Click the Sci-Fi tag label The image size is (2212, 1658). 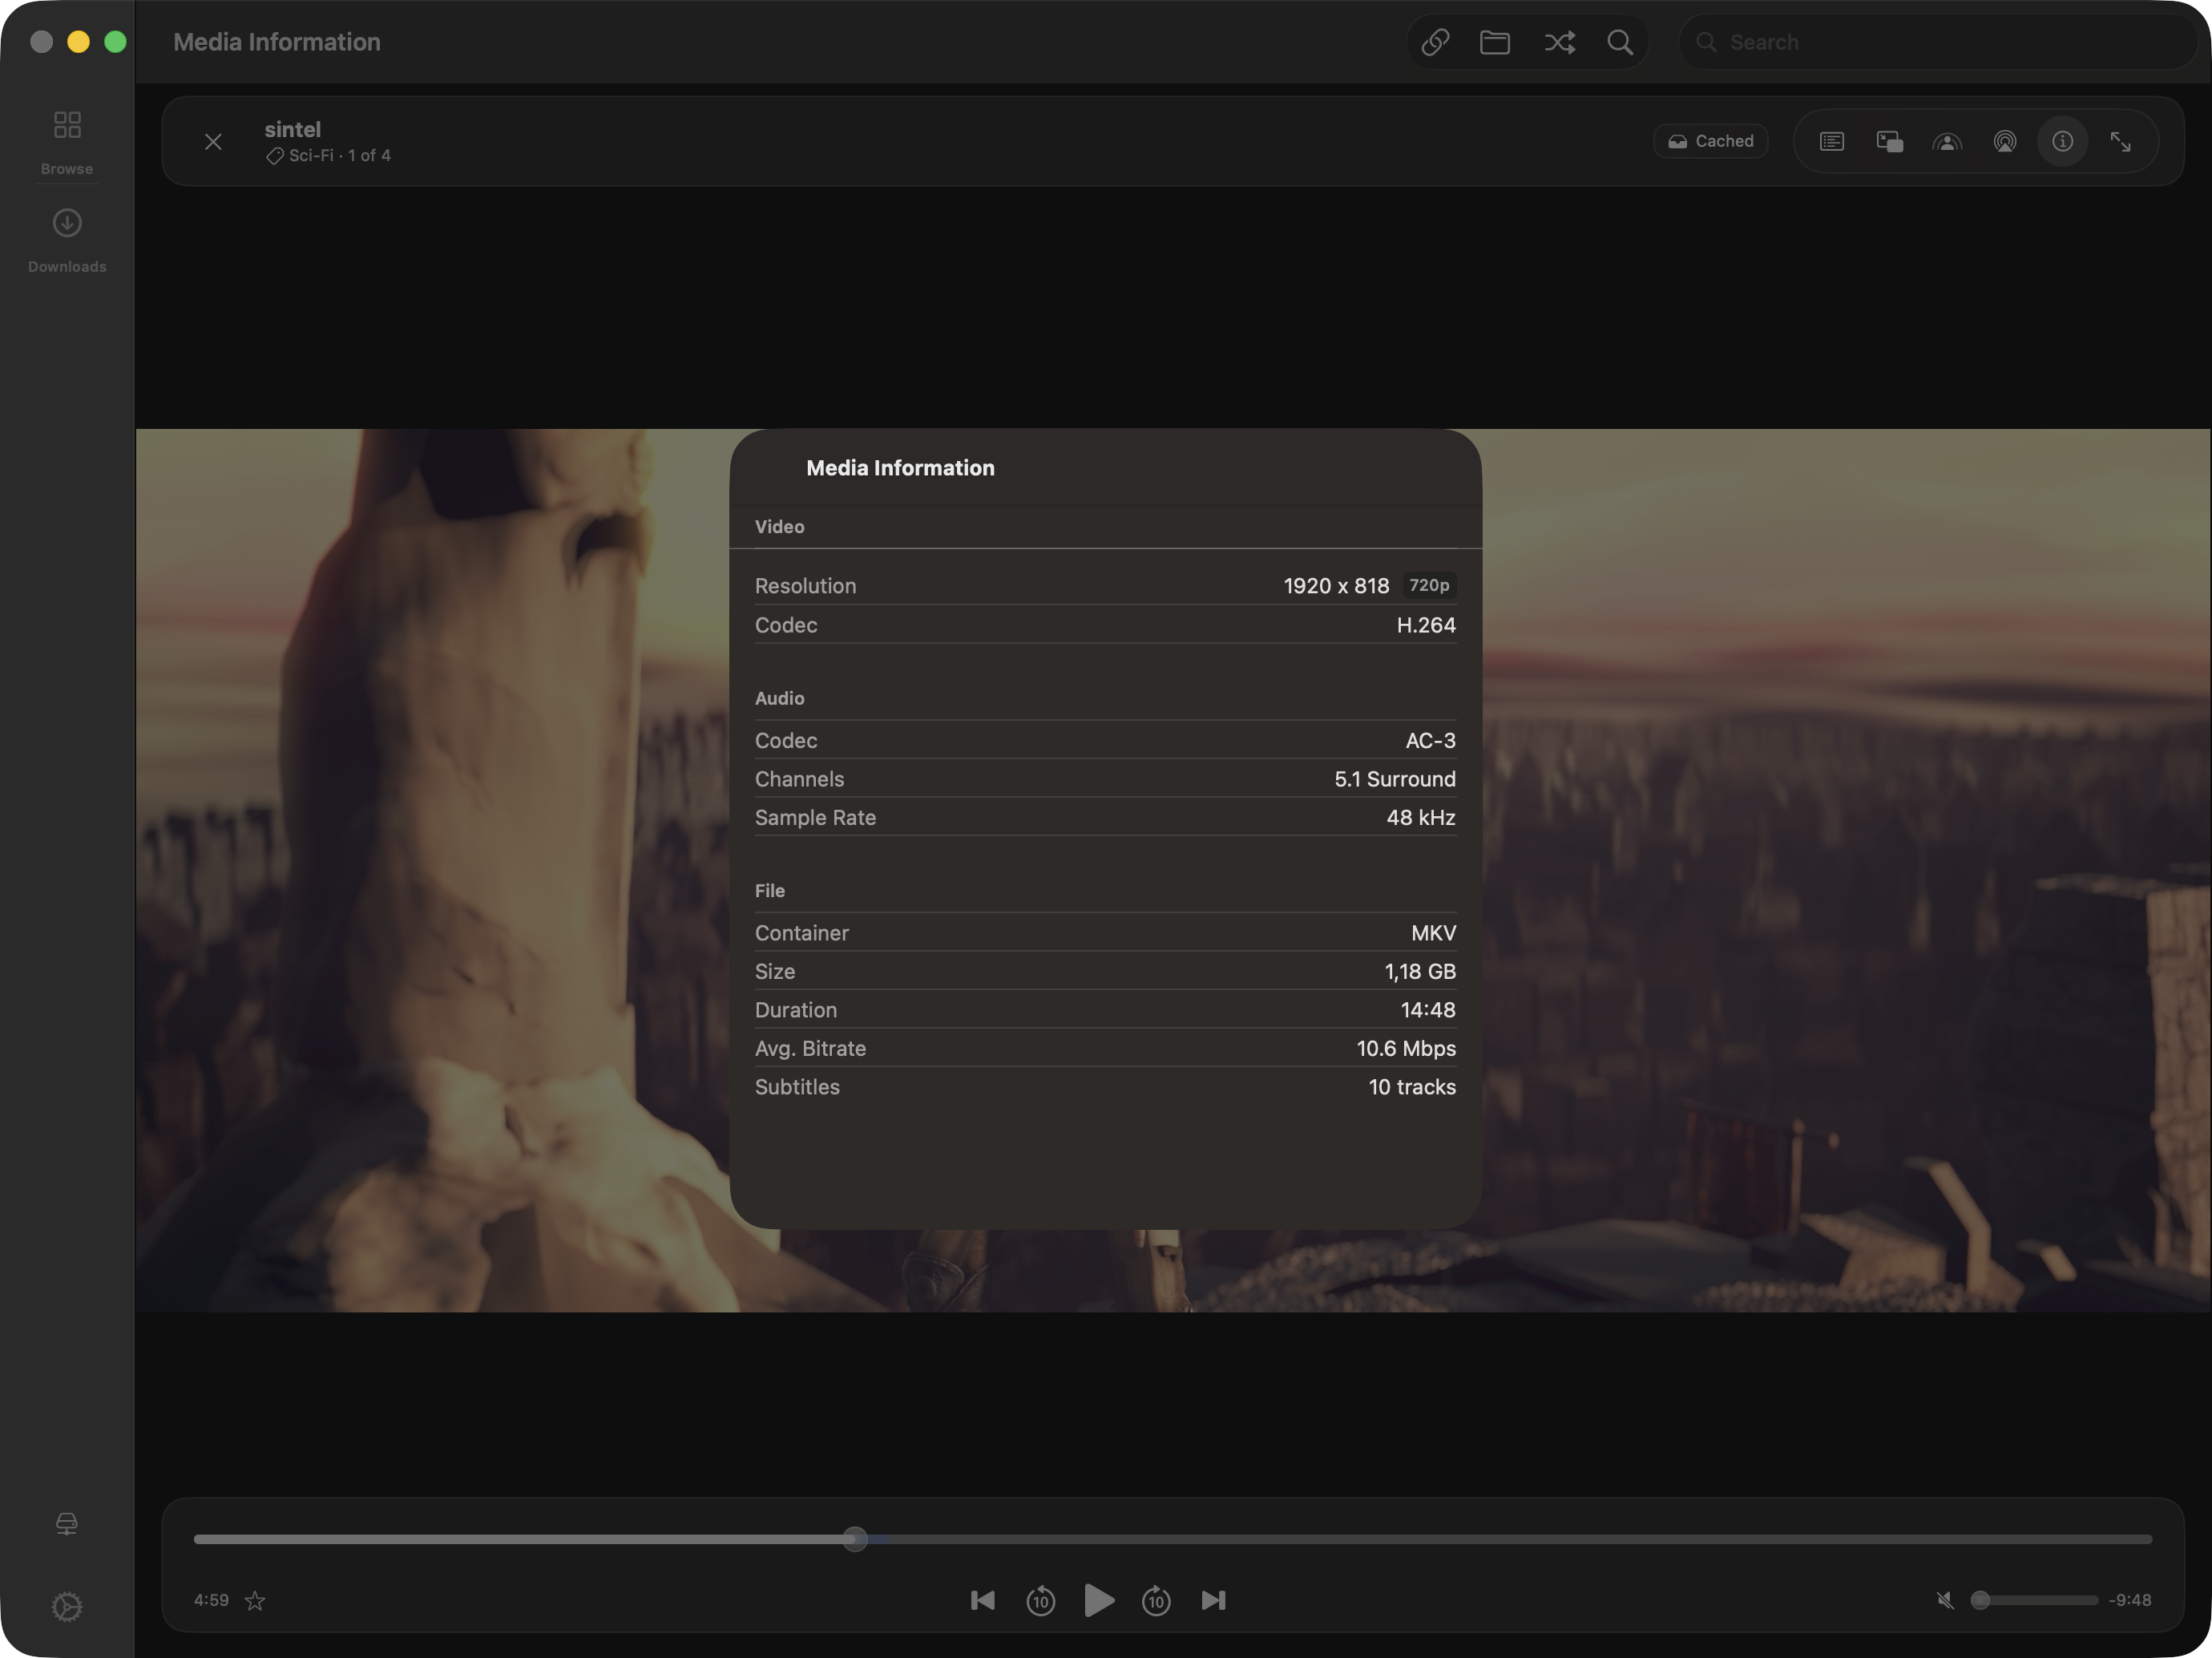[311, 155]
